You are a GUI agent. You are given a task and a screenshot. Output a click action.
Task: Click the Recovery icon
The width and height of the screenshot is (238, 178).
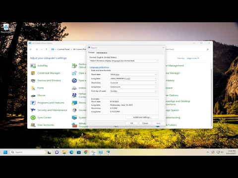(x=74, y=103)
